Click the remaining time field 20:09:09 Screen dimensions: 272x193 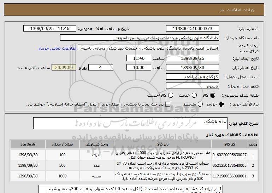(x=64, y=67)
